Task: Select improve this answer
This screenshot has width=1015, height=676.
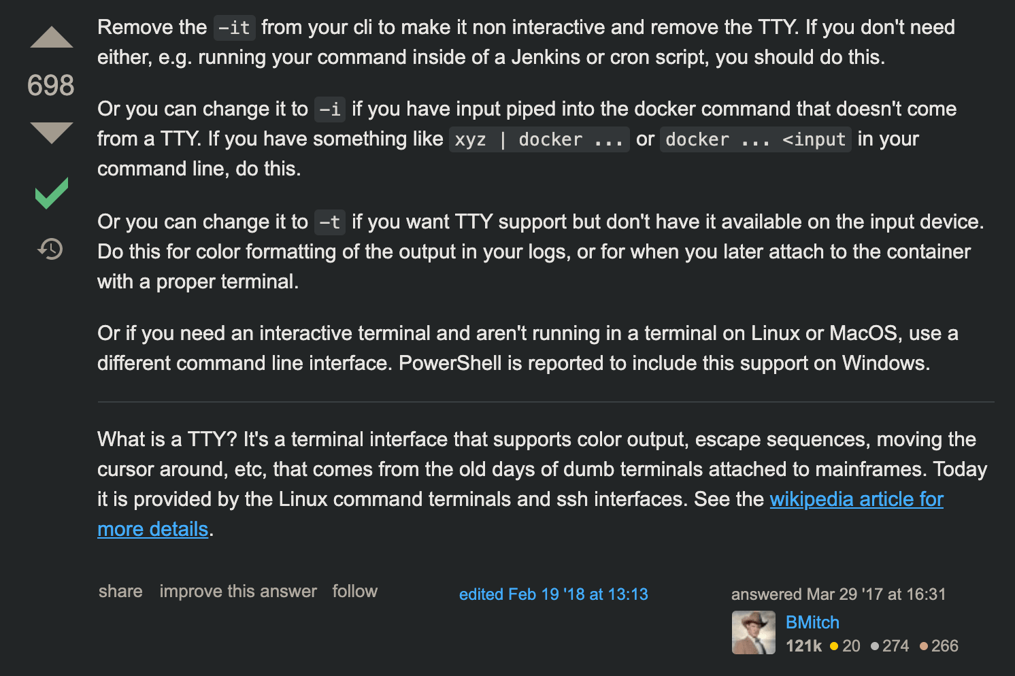Action: click(238, 591)
